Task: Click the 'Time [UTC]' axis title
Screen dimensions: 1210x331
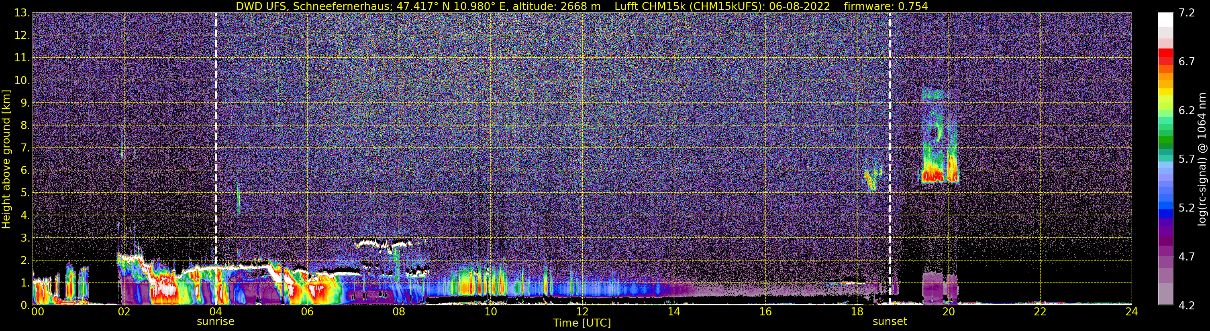Action: point(582,323)
